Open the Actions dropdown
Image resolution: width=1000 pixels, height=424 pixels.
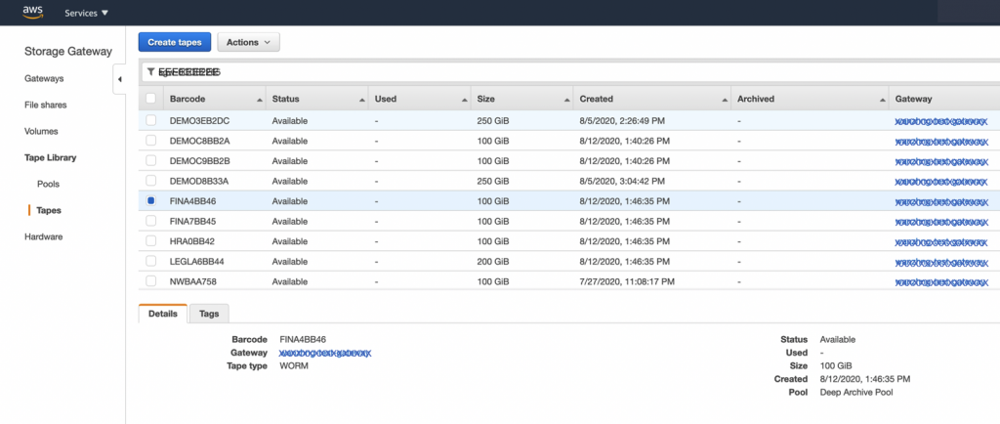[x=249, y=42]
